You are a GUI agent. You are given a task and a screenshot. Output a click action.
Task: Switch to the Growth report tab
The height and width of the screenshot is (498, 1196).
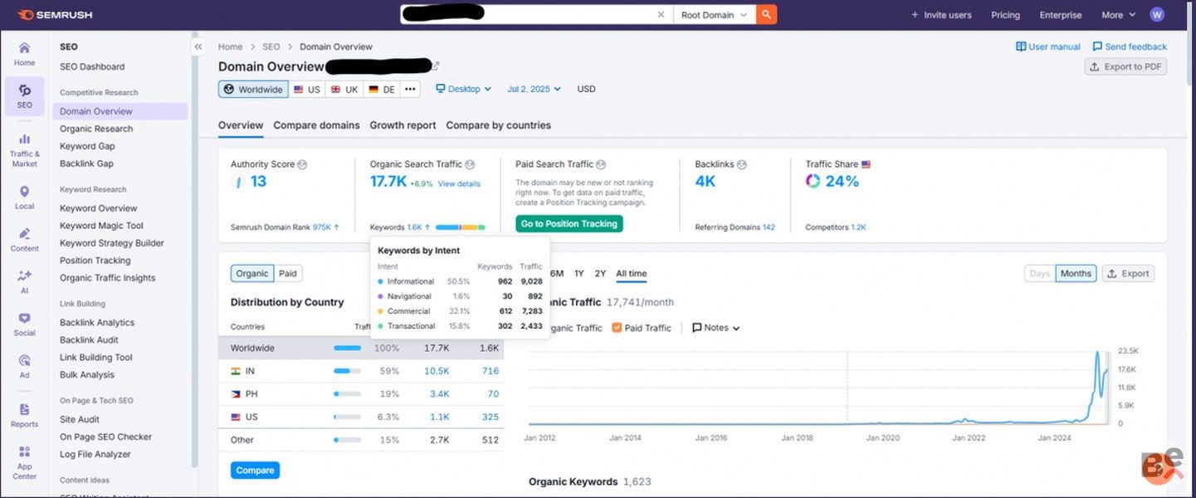pyautogui.click(x=403, y=125)
